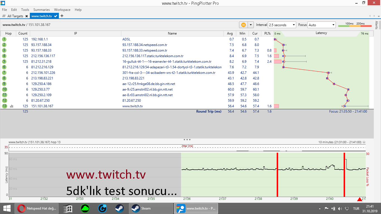Viewport: 381px width, 214px height.
Task: Open the dropdown arrow beside the pause button
Action: [x=251, y=25]
